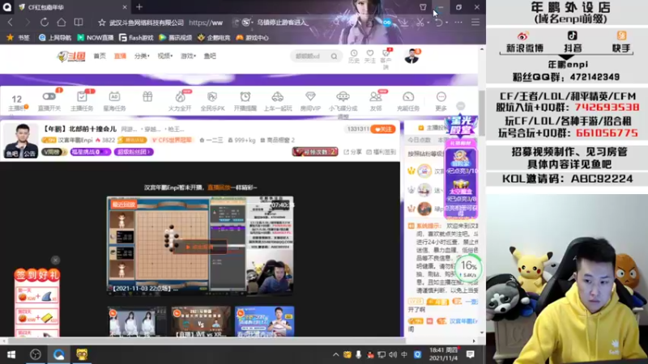
Task: Reload the page with refresh icon
Action: point(45,23)
